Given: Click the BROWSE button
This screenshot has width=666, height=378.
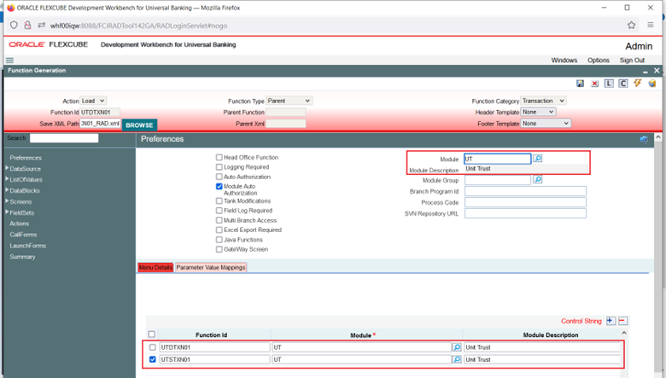Looking at the screenshot, I should tap(139, 125).
